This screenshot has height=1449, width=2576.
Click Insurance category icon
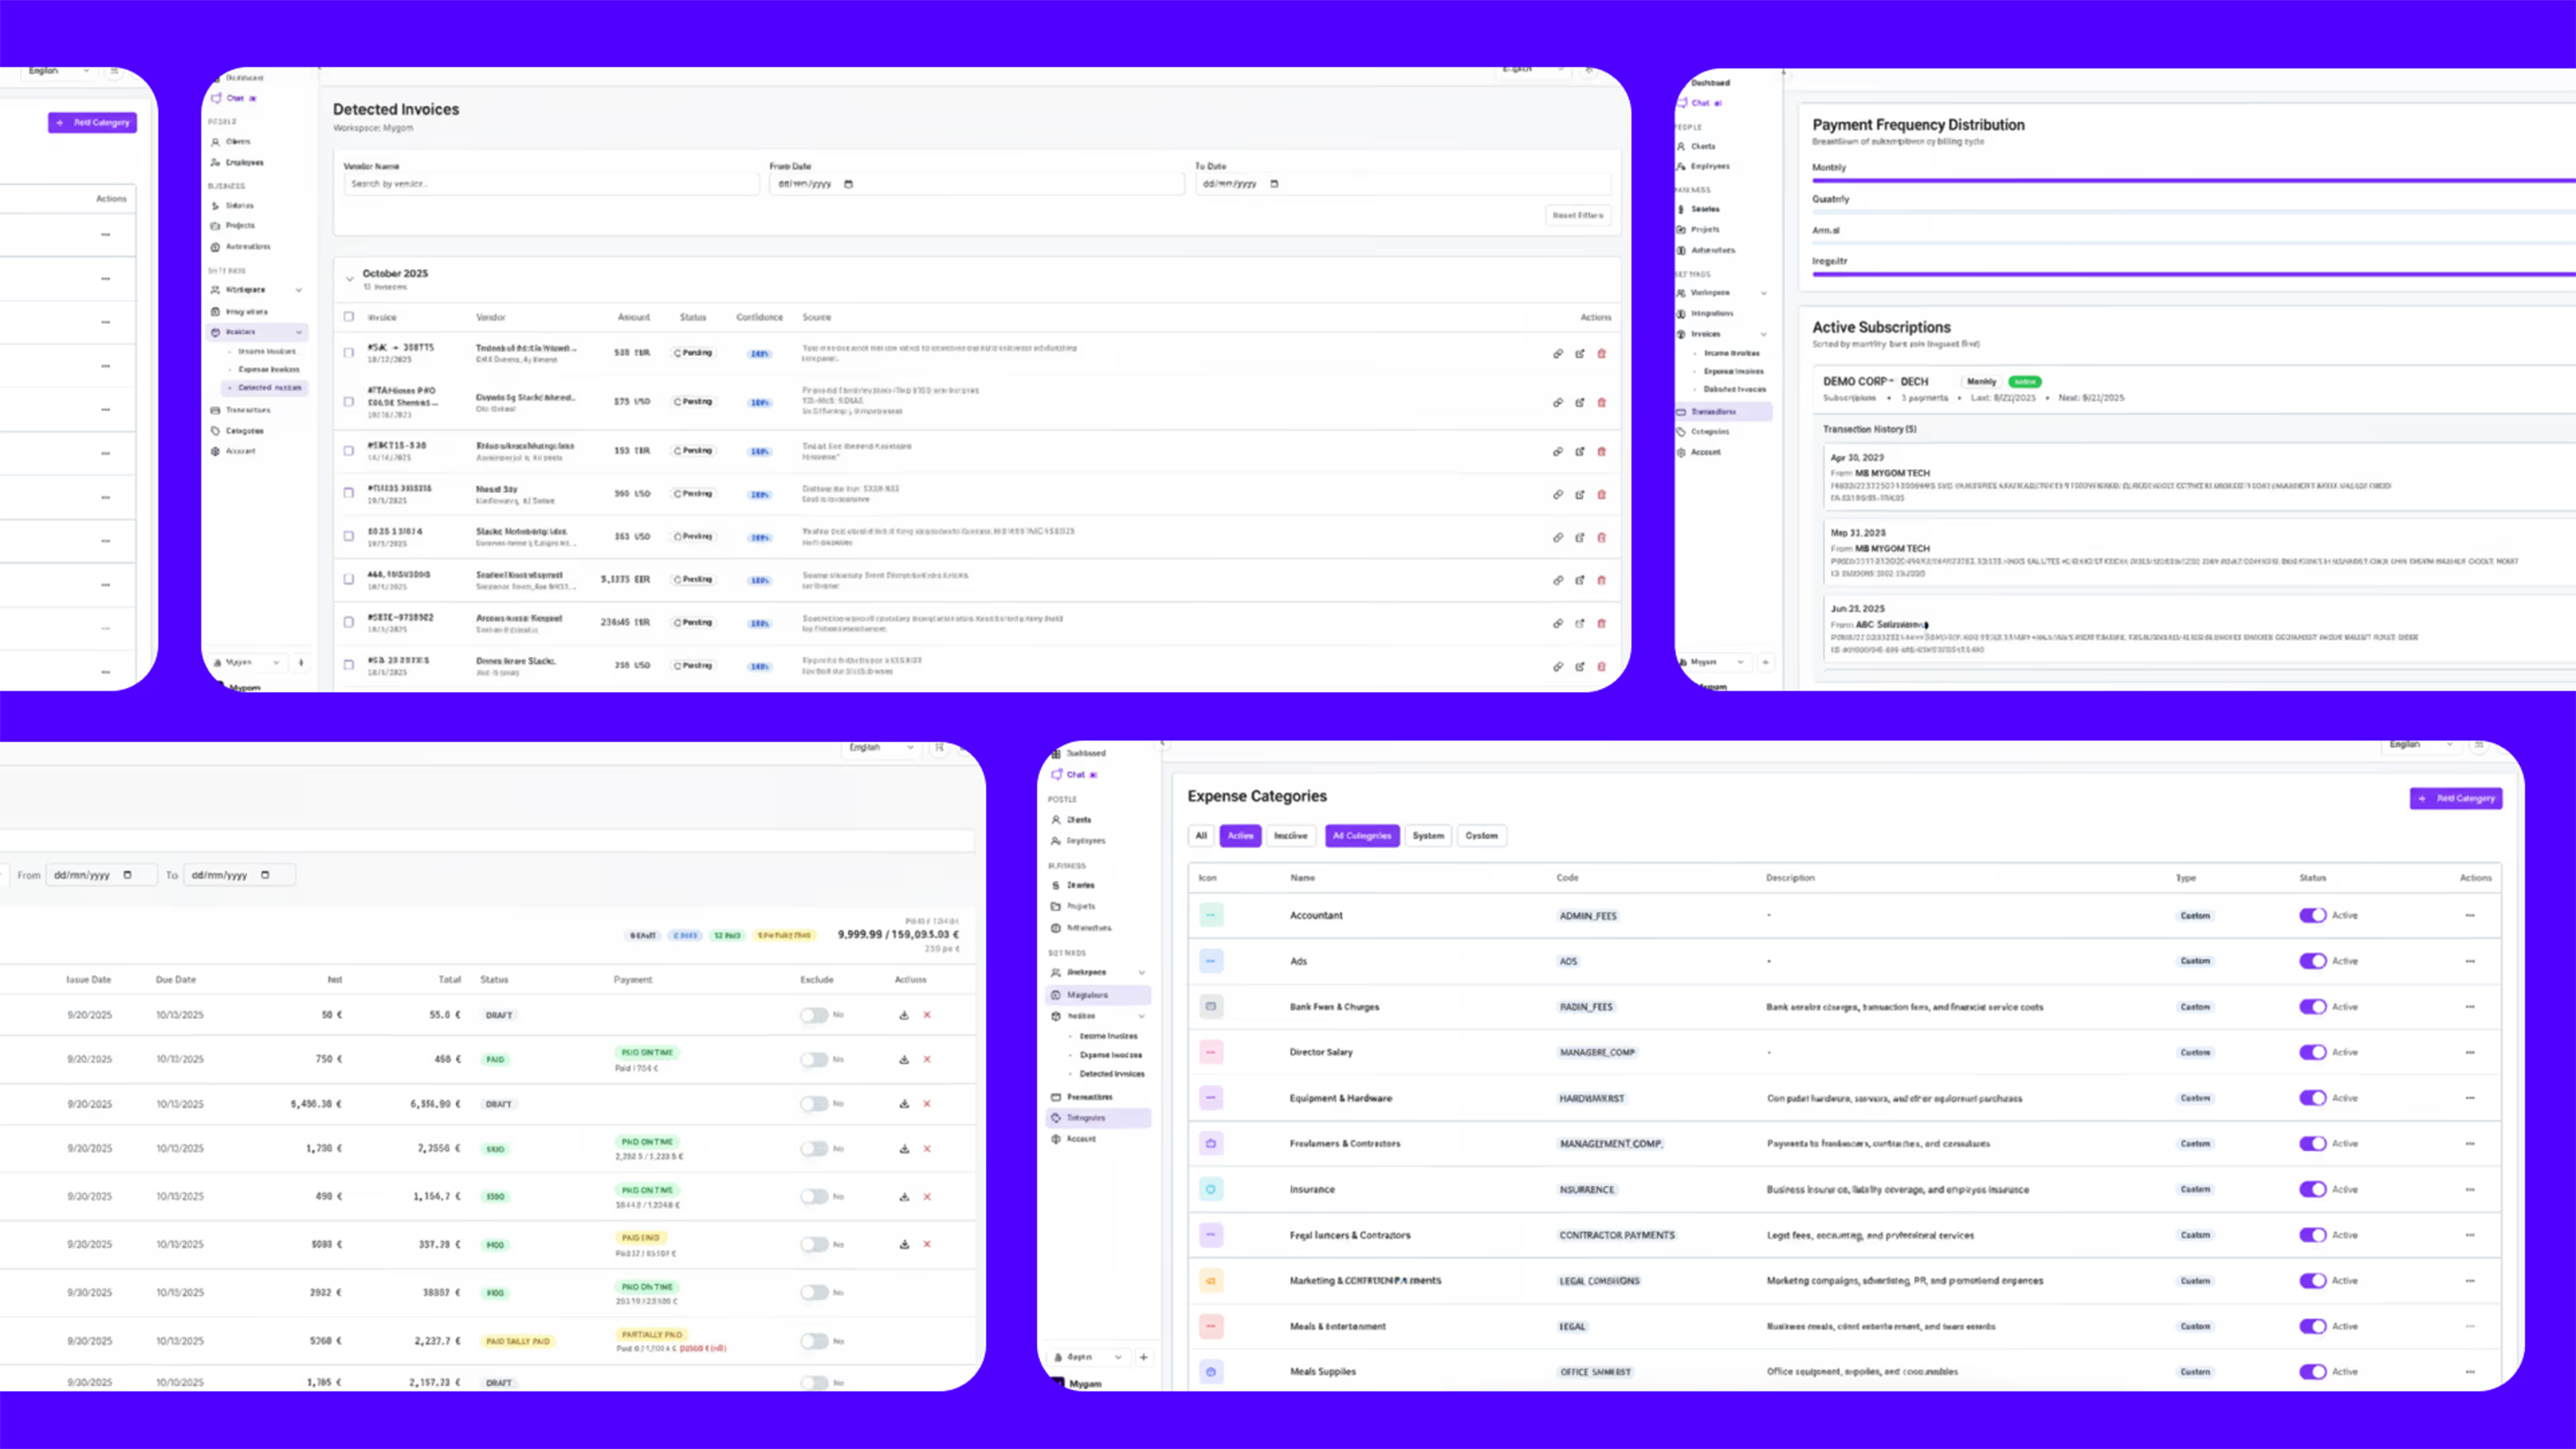1210,1189
